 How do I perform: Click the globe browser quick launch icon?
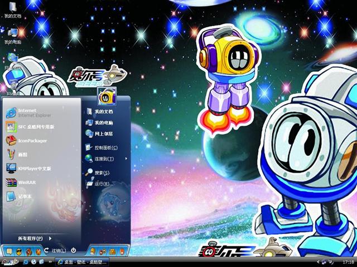point(33,262)
